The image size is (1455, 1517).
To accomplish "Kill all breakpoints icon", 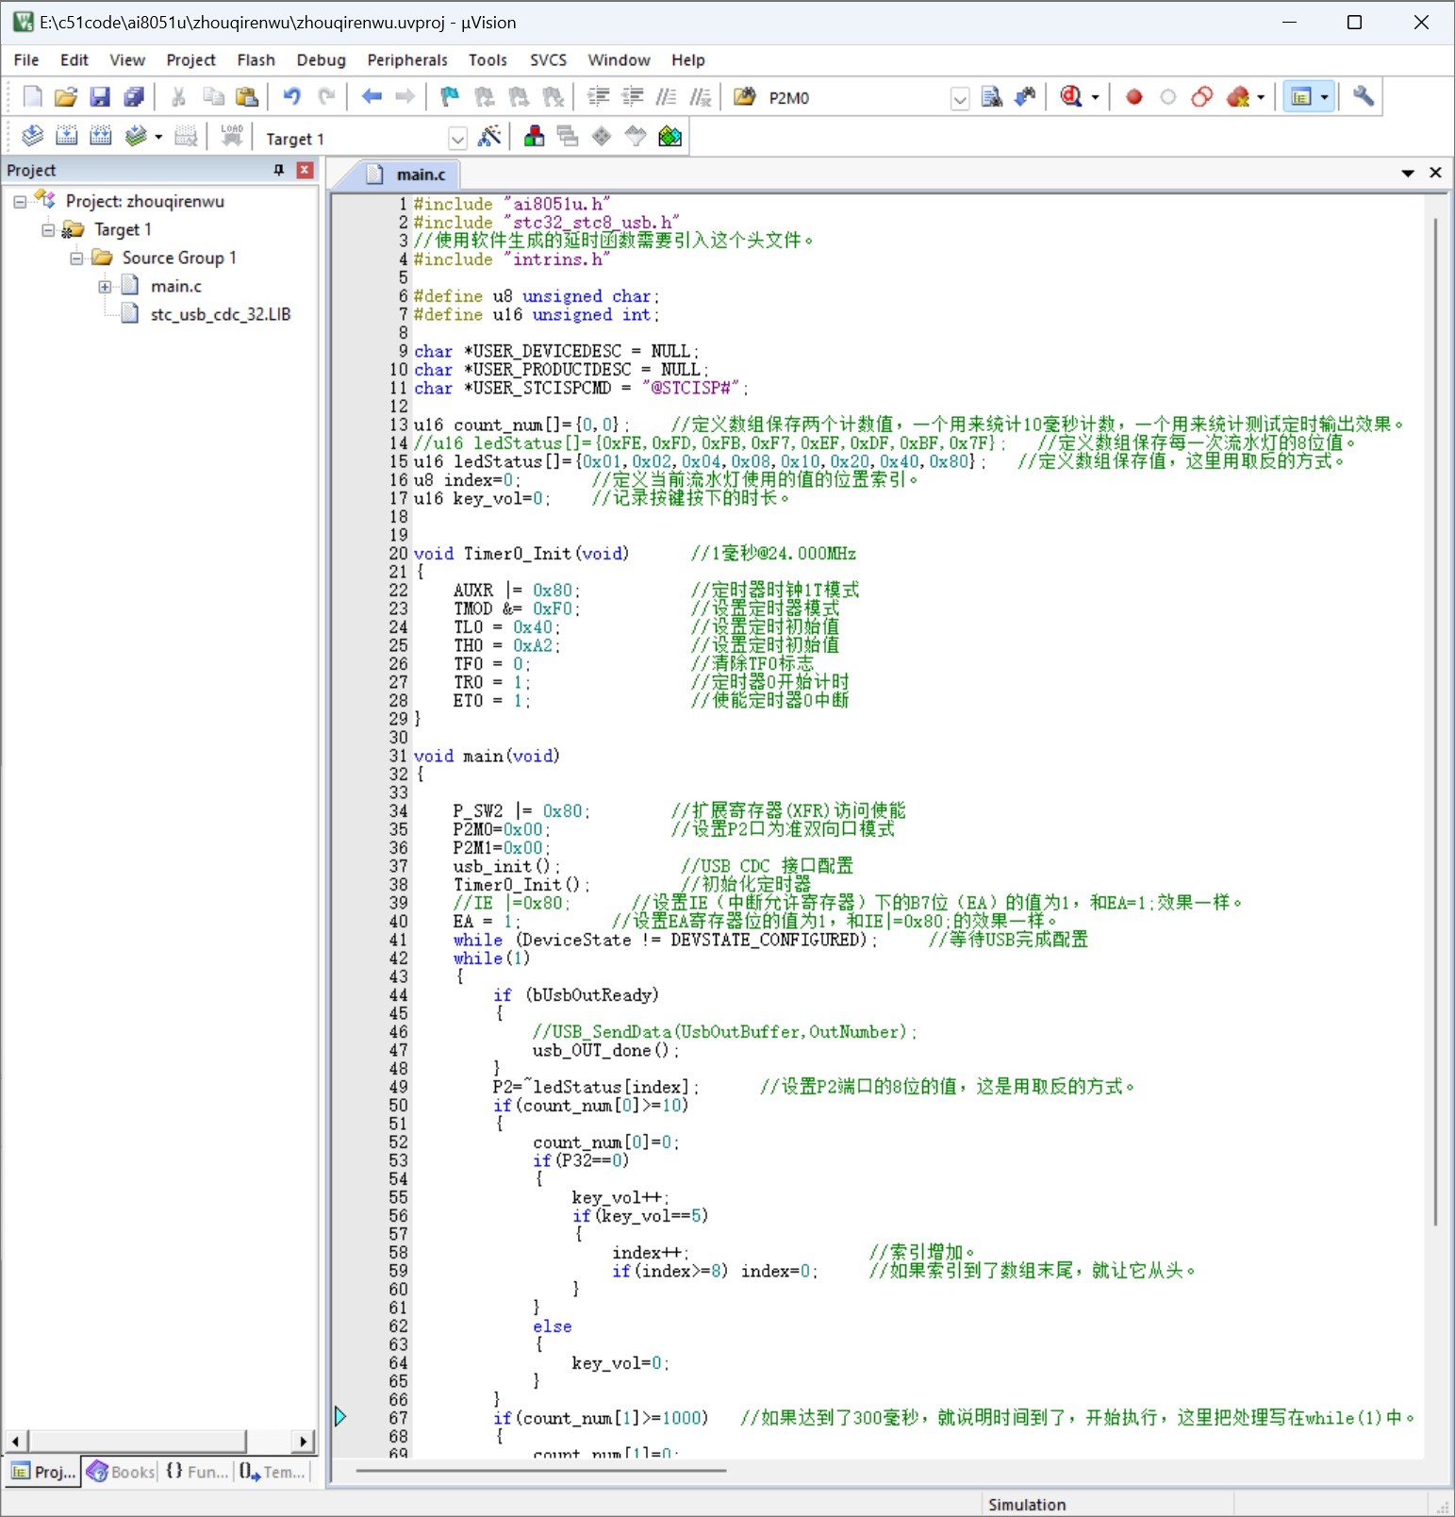I will click(1238, 97).
